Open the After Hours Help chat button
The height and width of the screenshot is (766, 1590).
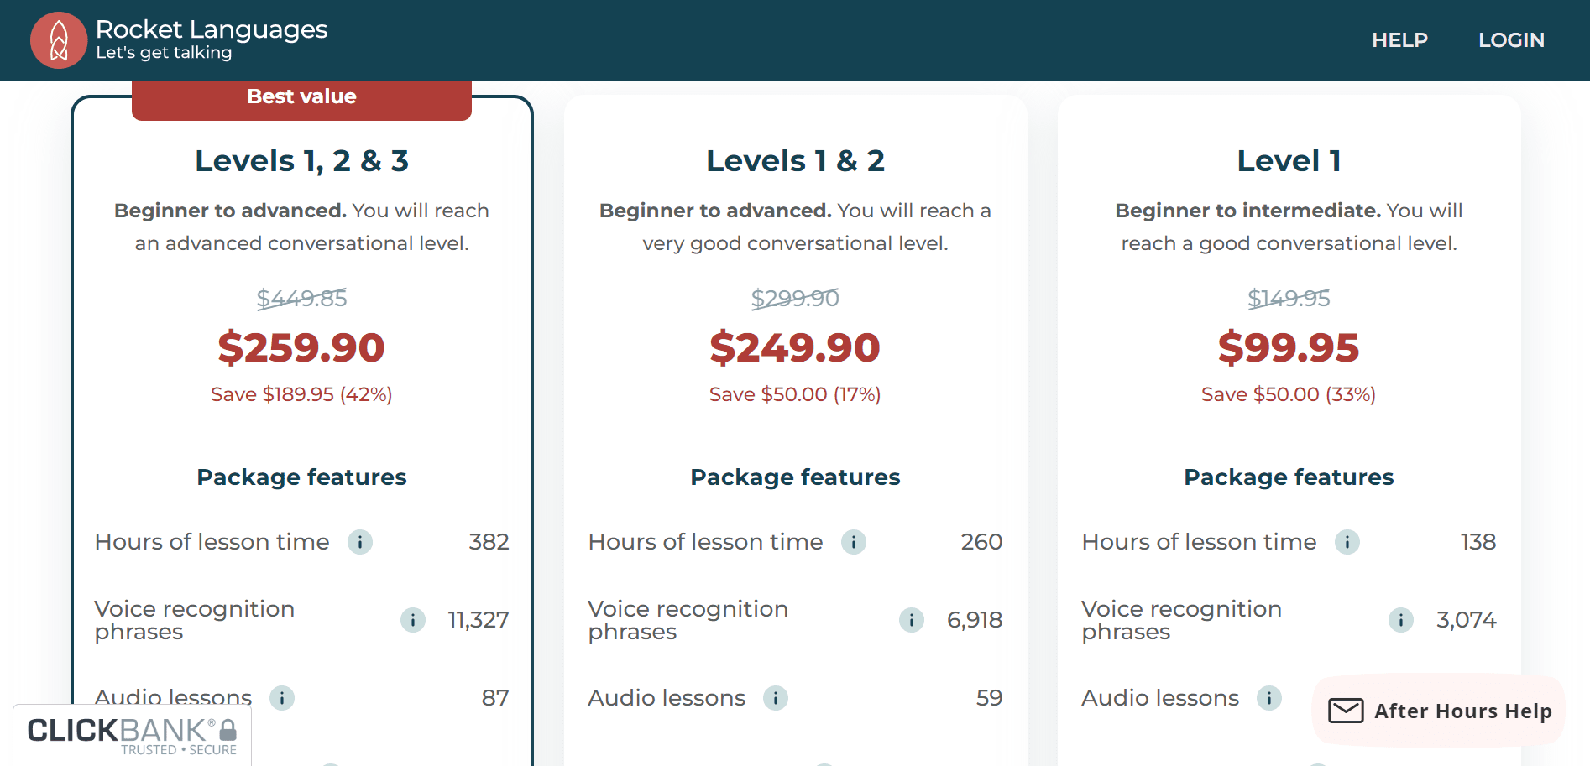coord(1462,711)
